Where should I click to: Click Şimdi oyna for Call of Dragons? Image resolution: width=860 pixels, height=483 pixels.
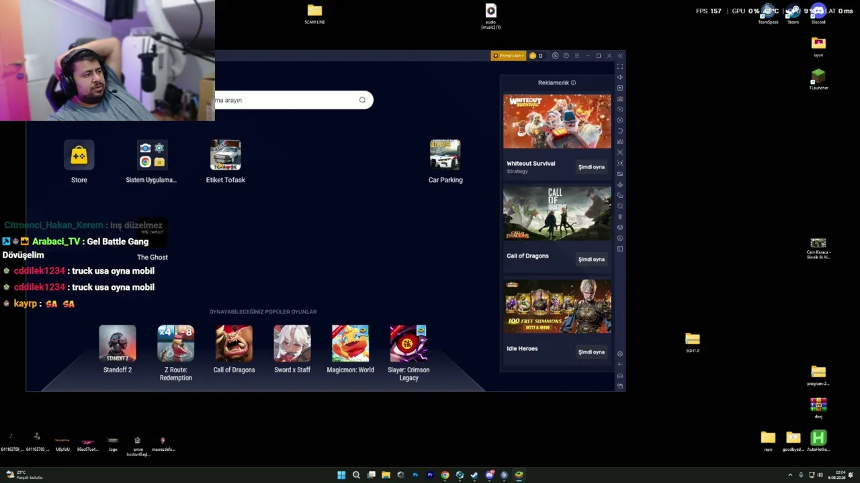click(x=591, y=260)
